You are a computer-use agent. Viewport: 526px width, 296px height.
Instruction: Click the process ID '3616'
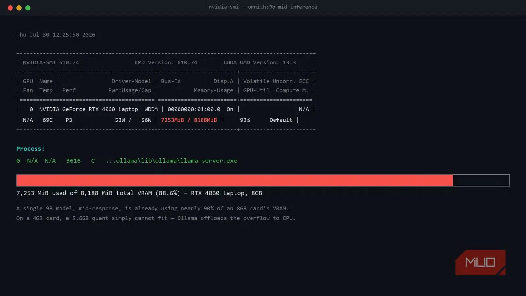pyautogui.click(x=73, y=161)
